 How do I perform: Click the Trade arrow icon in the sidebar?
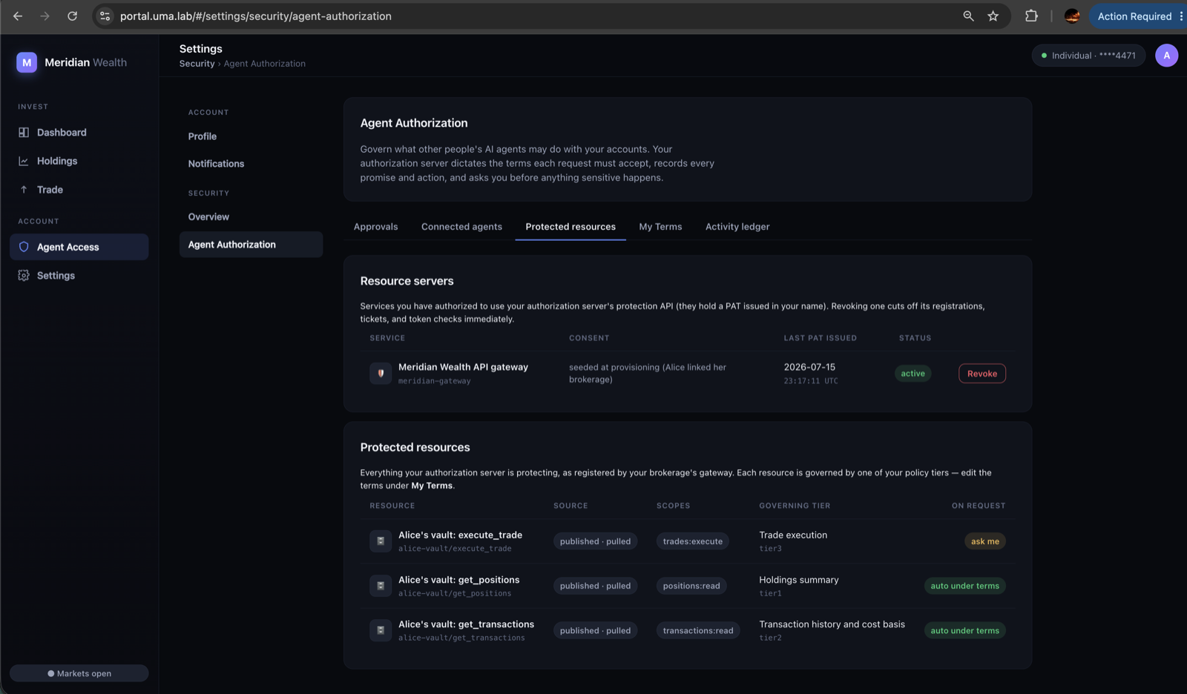coord(24,189)
